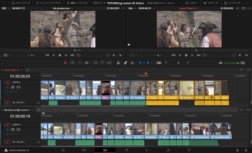Stop playback in the source viewer
The height and width of the screenshot is (153, 252).
(60, 55)
